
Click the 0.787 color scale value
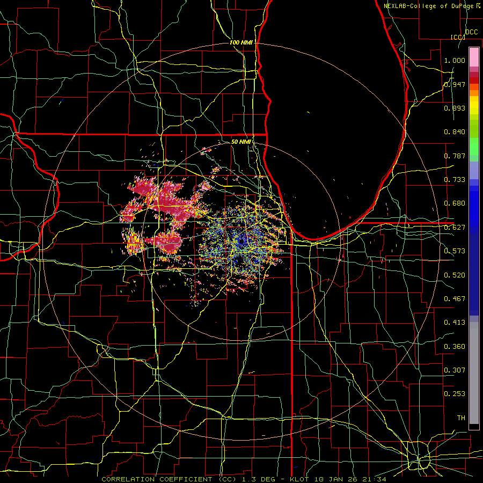tap(455, 156)
